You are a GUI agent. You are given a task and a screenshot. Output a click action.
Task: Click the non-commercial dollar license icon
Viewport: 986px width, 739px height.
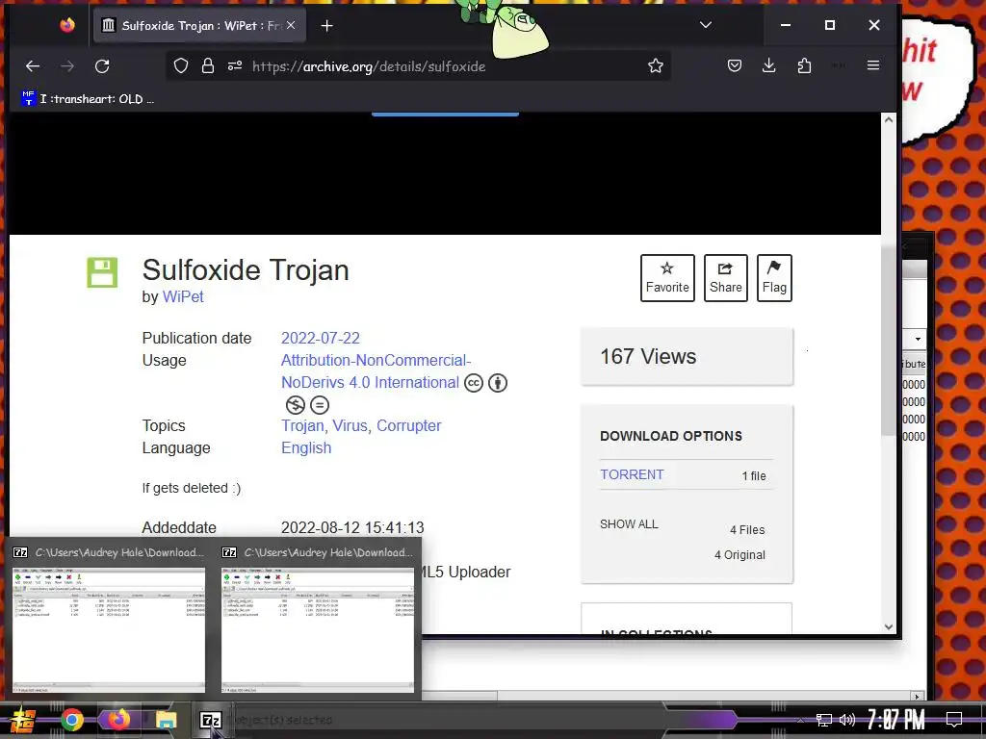[x=296, y=405]
